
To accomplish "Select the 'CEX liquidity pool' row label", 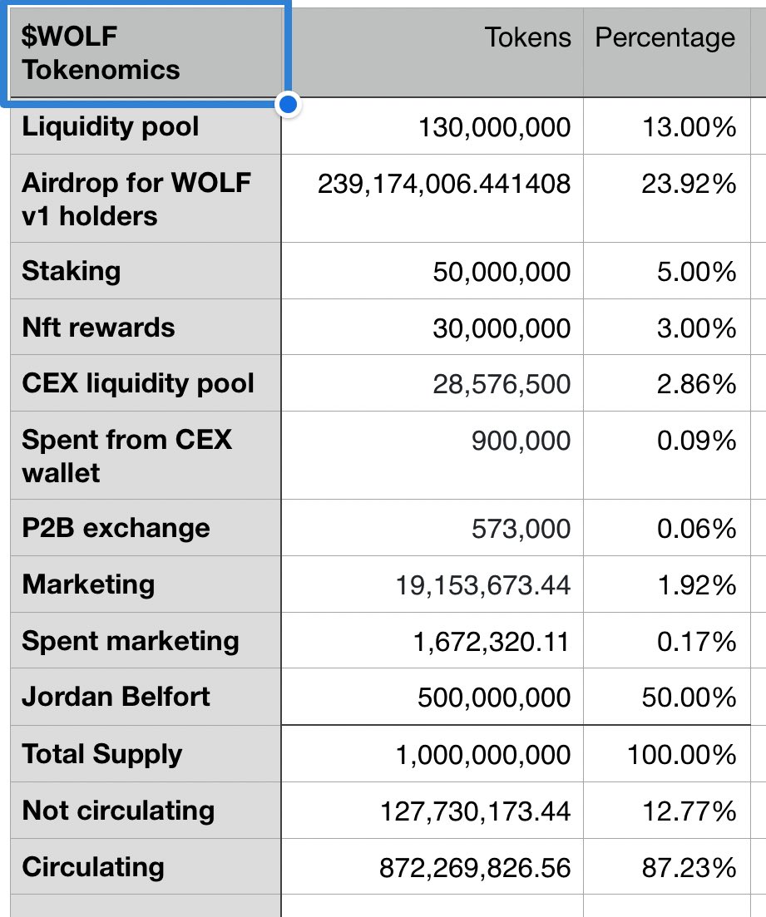I will [146, 383].
